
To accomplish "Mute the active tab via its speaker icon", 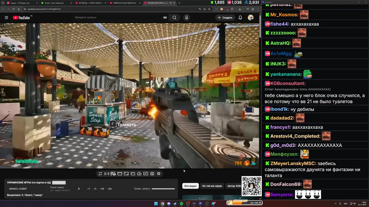I will point(171,3).
